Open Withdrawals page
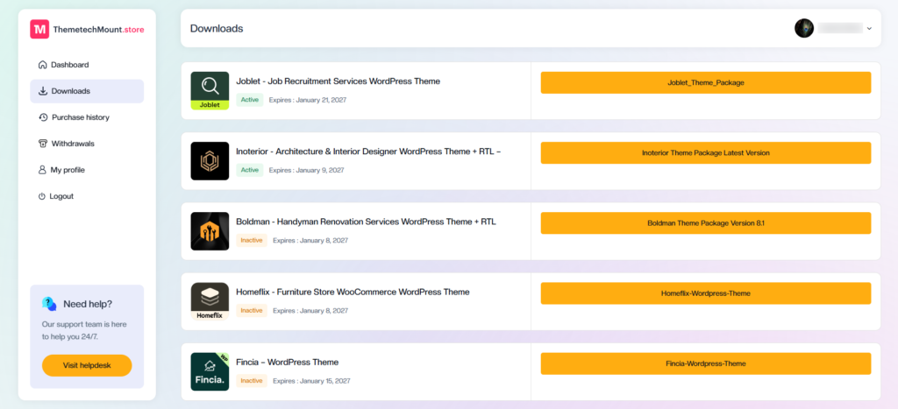 87,144
